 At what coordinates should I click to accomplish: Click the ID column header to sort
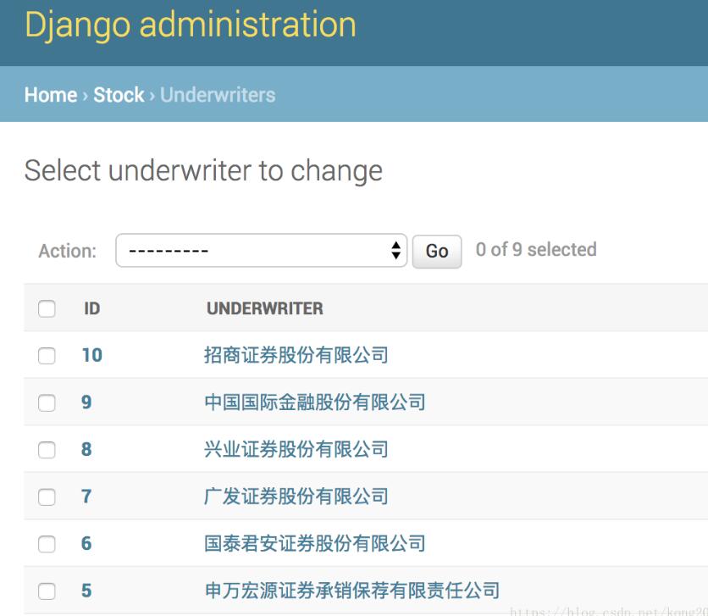pos(93,308)
